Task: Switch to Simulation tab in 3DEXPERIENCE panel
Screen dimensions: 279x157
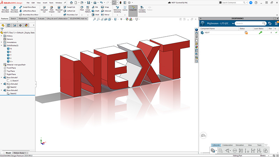Action: (240, 145)
